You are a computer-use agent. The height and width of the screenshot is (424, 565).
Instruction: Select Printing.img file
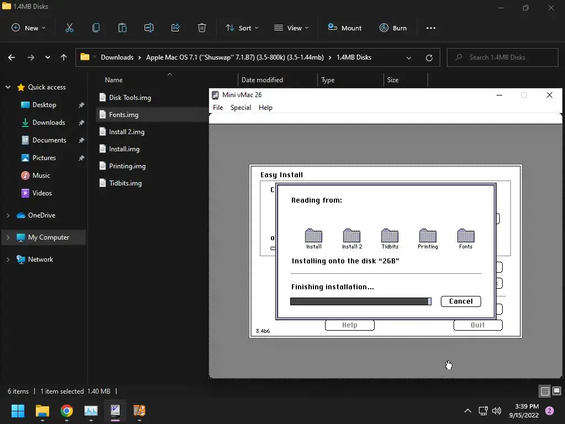click(x=127, y=166)
